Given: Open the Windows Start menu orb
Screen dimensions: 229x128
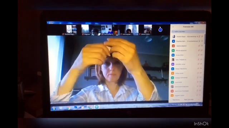Looking at the screenshot, I should pyautogui.click(x=53, y=108).
